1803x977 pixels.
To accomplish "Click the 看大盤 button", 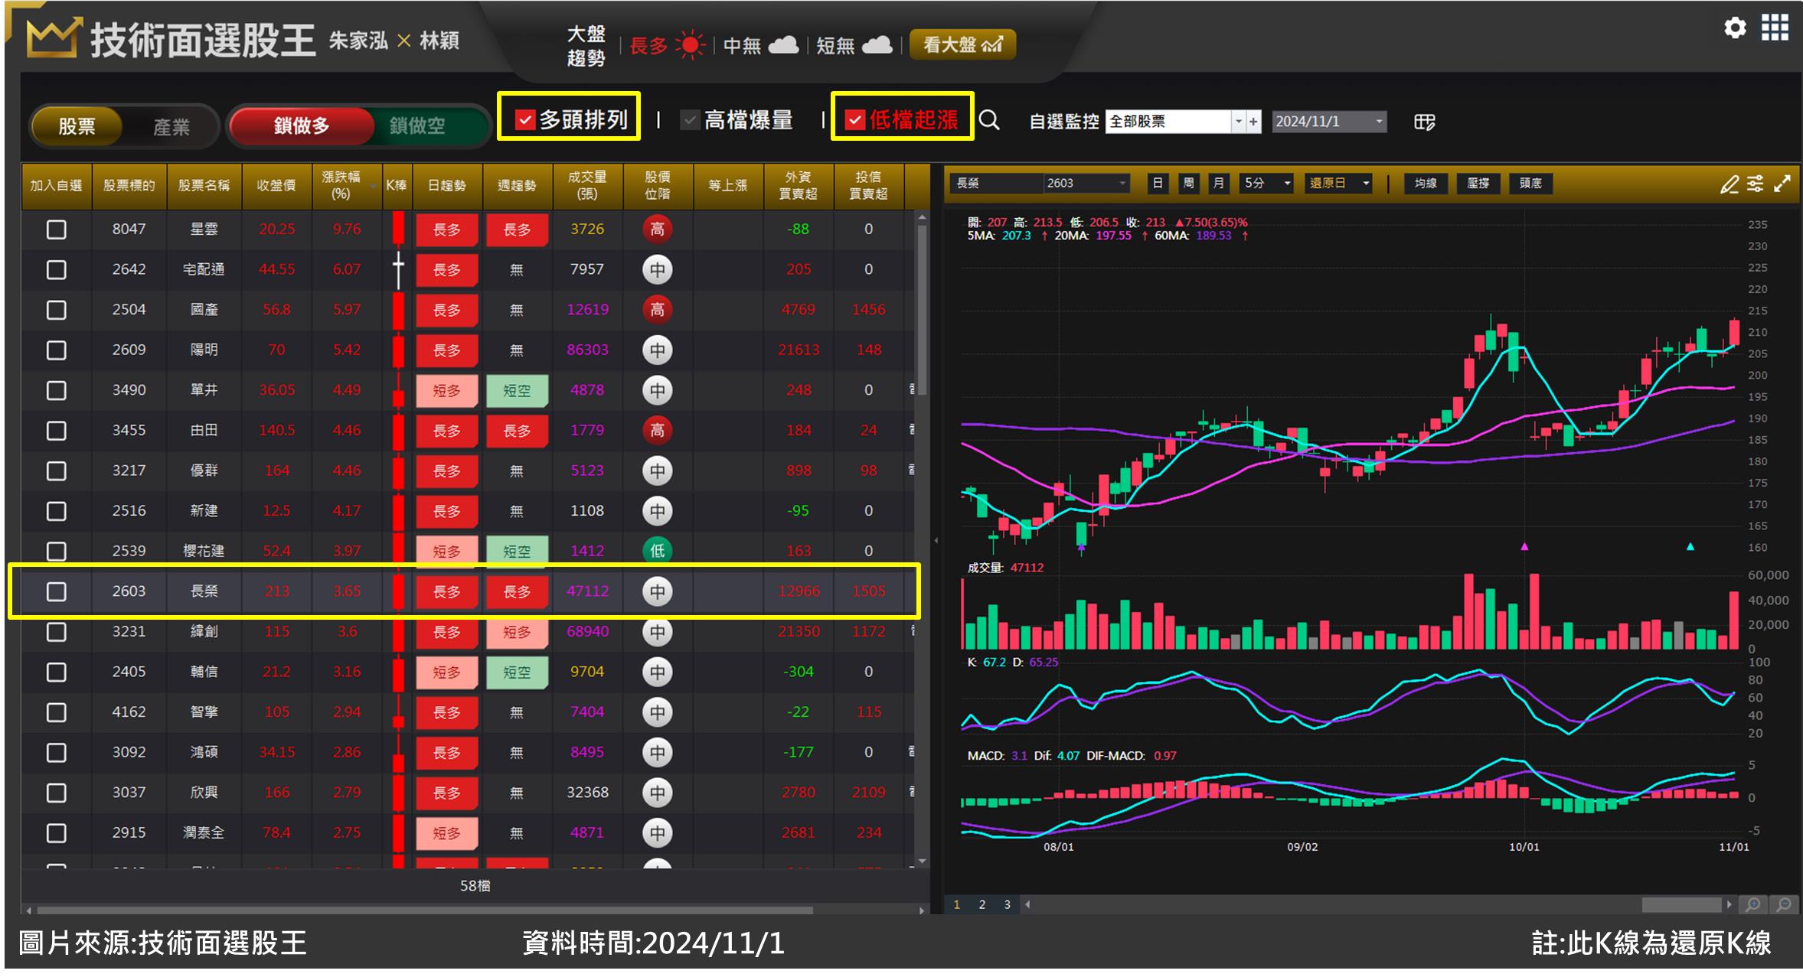I will point(962,44).
